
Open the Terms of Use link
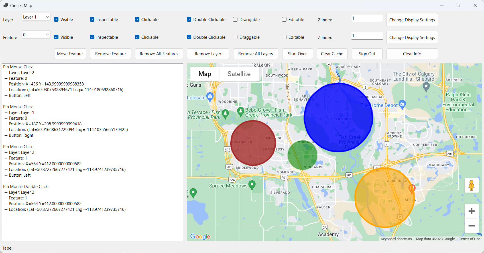tap(469, 239)
